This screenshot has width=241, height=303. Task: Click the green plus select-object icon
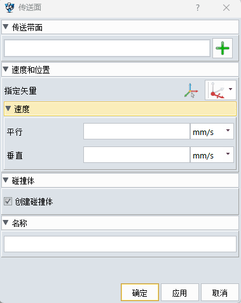point(223,48)
